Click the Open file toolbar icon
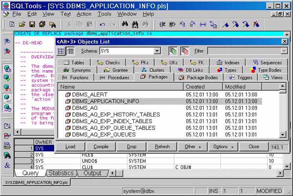Image resolution: width=293 pixels, height=196 pixels. pos(22,24)
